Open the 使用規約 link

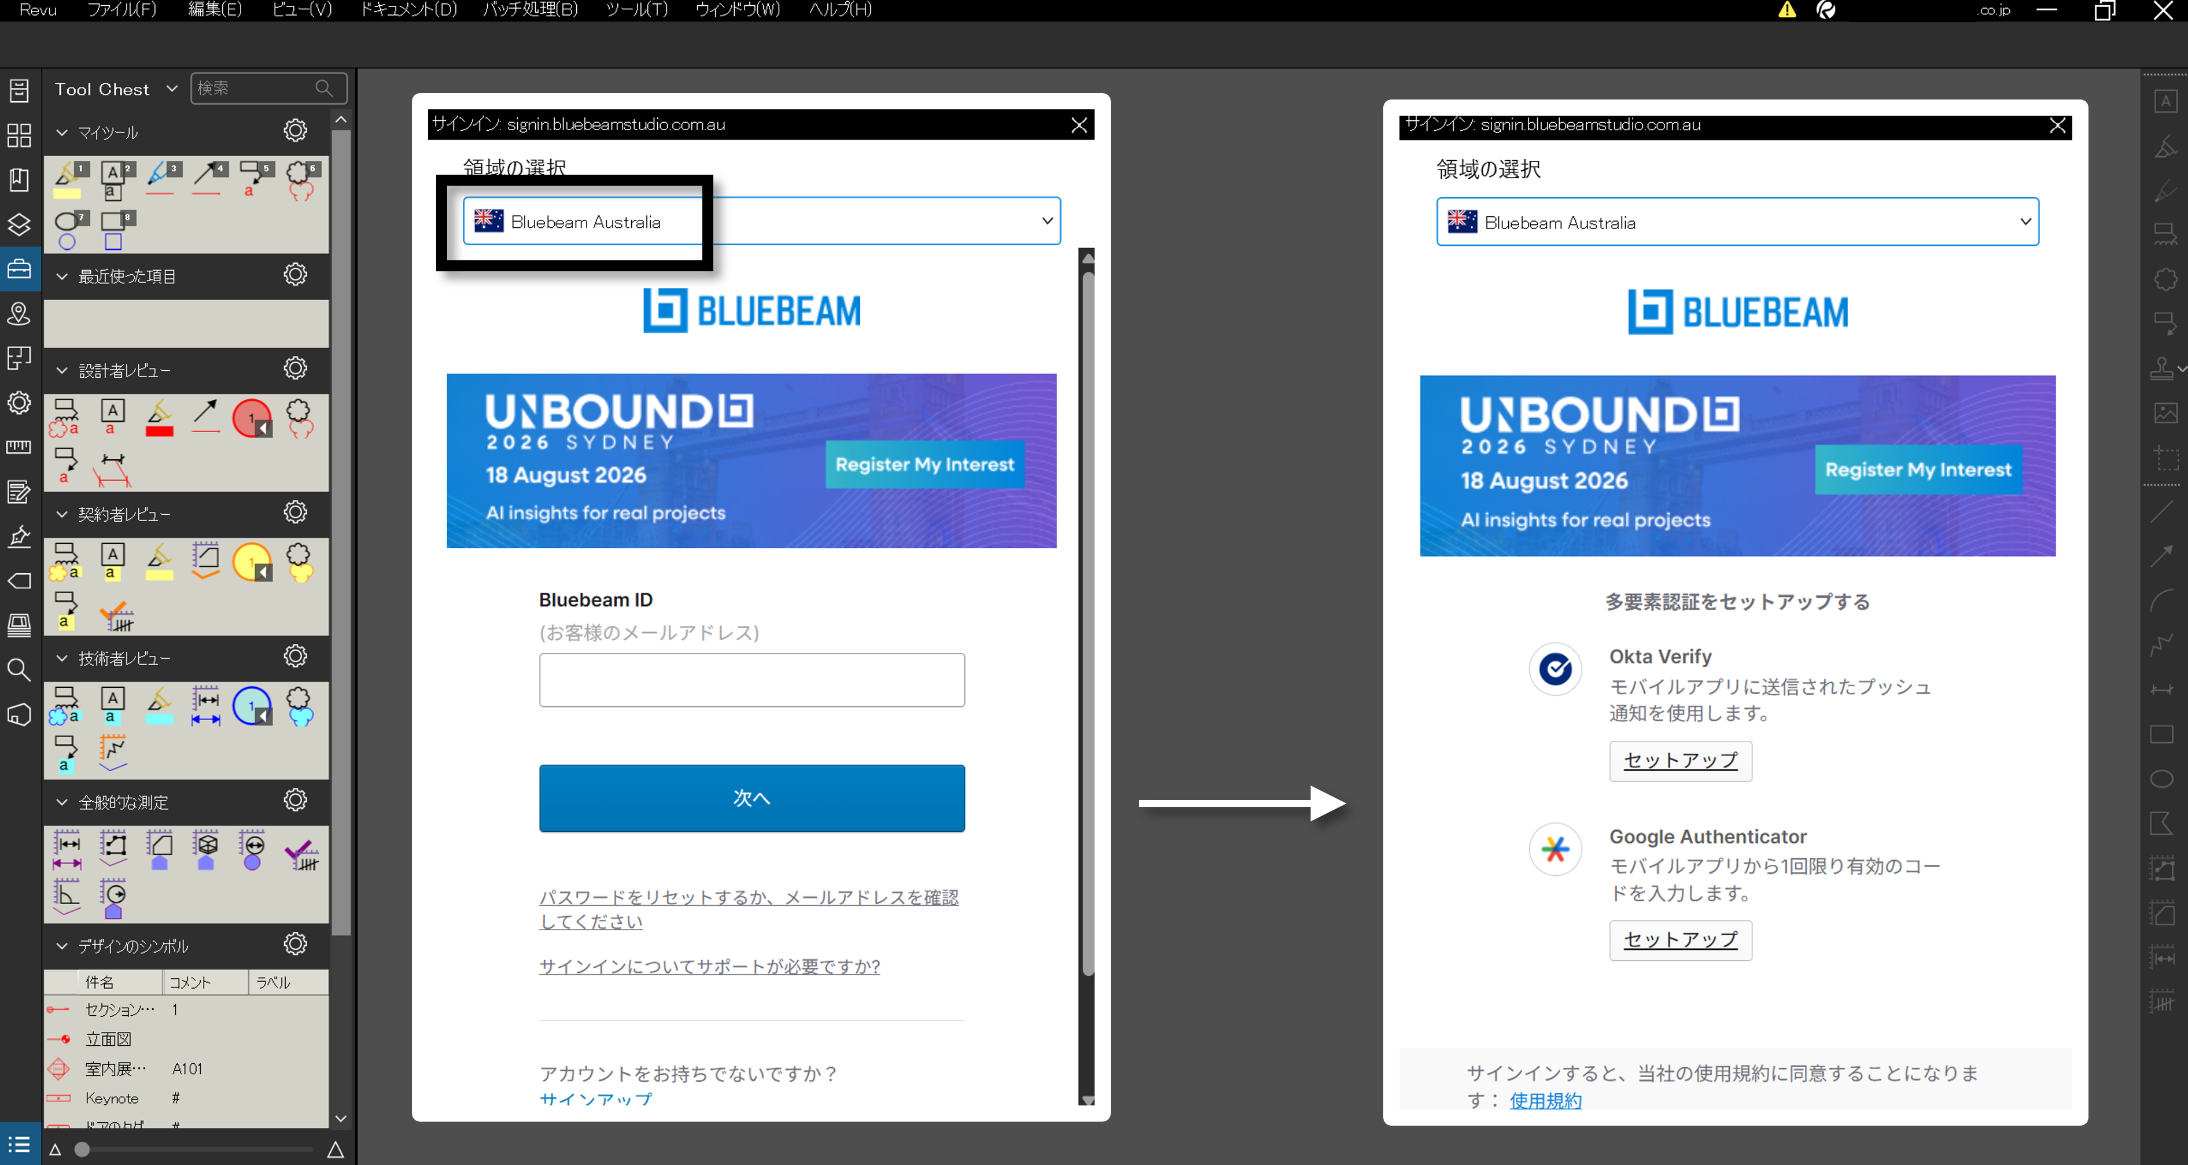coord(1545,1101)
